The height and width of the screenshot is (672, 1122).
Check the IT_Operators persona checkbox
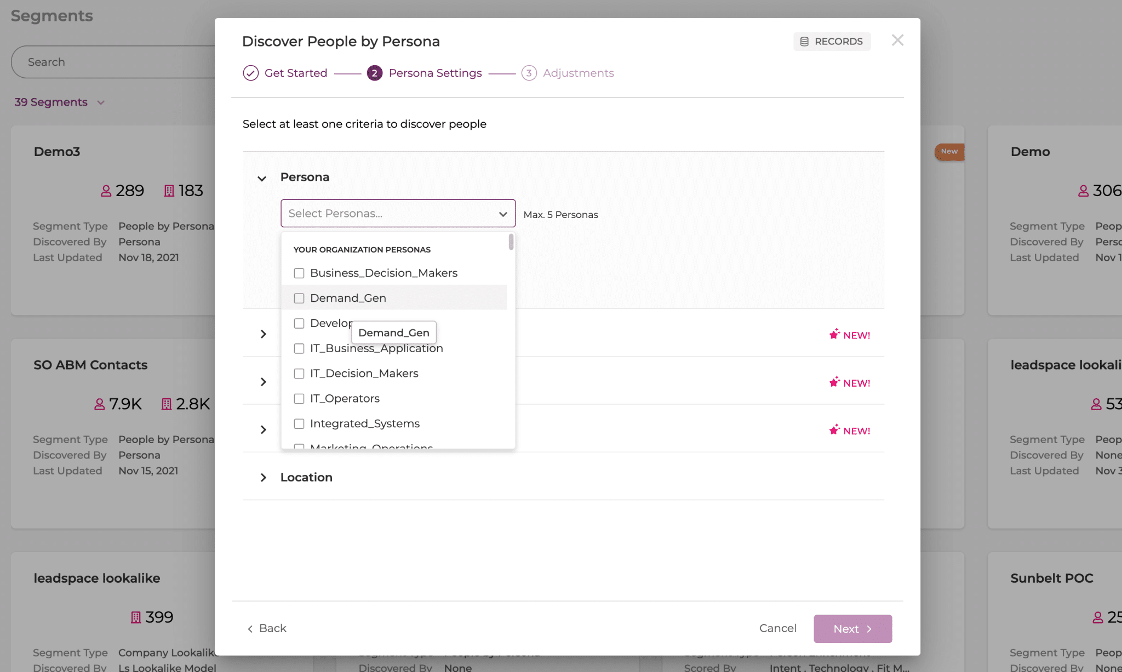[x=299, y=399]
